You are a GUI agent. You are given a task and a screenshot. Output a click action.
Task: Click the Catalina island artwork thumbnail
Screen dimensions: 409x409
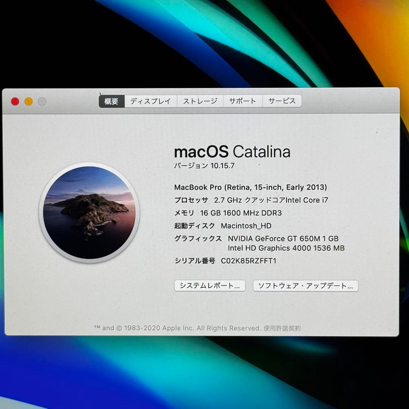coord(89,214)
